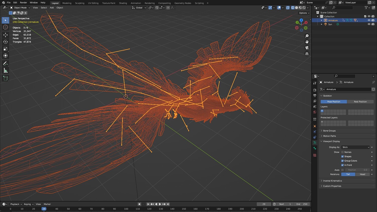
Task: Set Relations to Head
Action: tap(362, 174)
